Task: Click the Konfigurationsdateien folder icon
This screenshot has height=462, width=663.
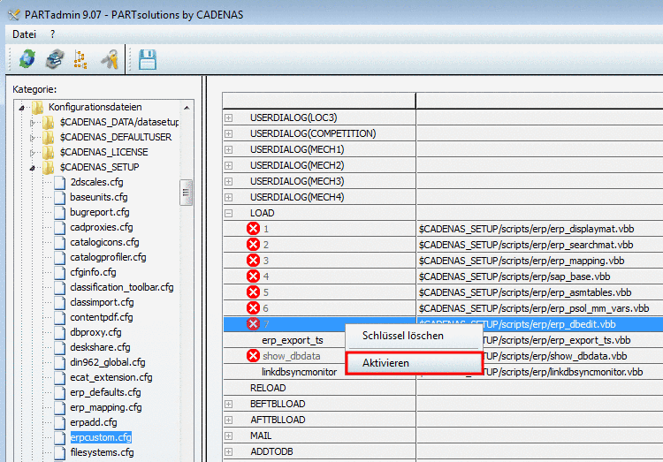Action: [38, 108]
